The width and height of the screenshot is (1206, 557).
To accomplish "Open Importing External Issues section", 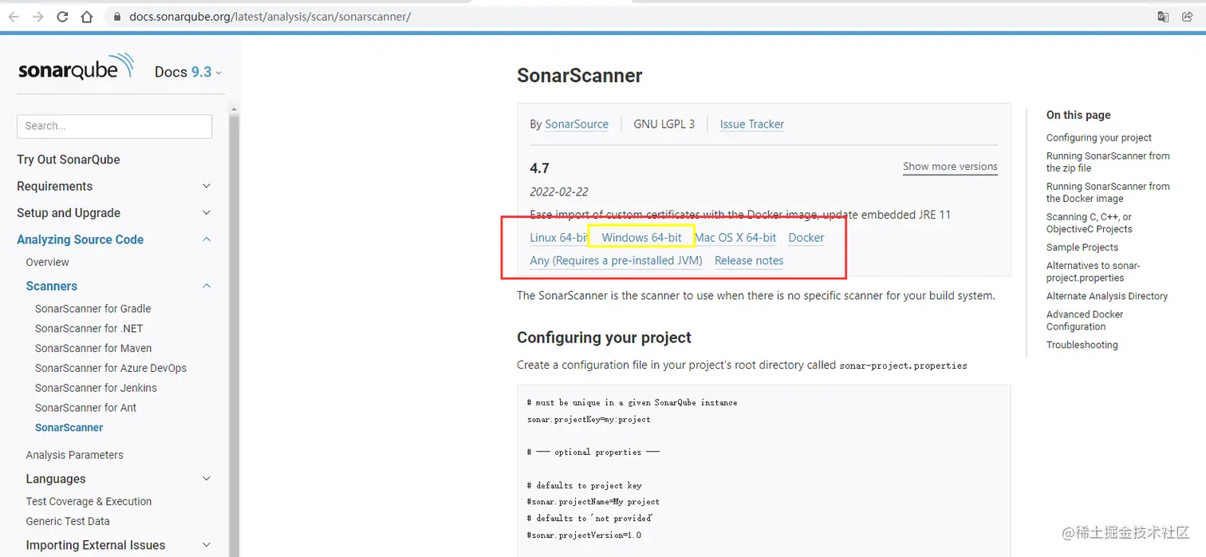I will 96,545.
